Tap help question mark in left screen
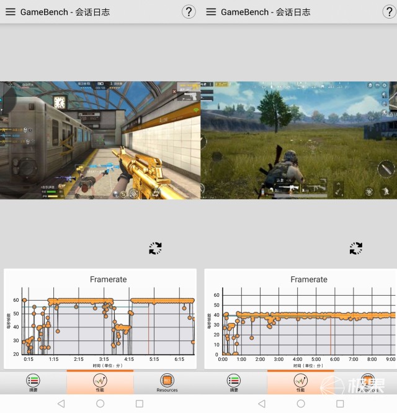This screenshot has height=413, width=397. click(x=189, y=12)
